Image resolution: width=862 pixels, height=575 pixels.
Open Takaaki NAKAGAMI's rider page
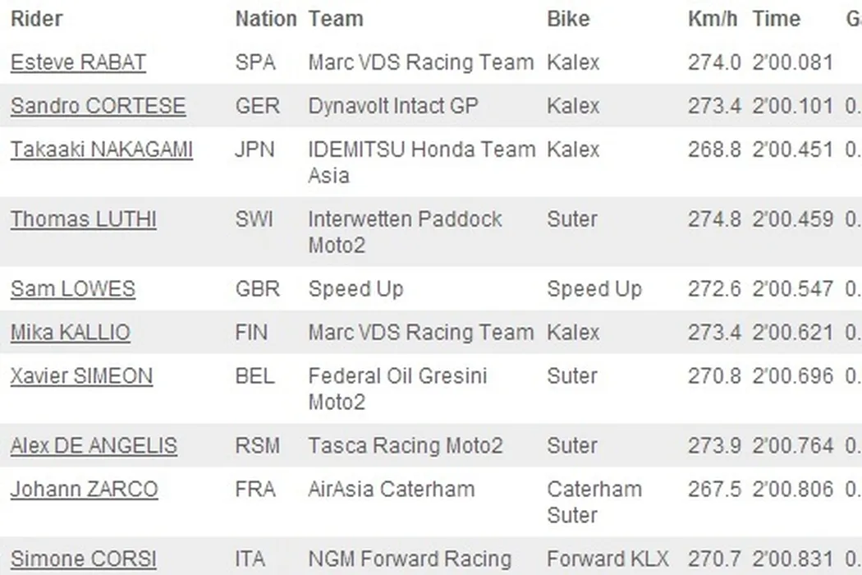click(x=101, y=150)
